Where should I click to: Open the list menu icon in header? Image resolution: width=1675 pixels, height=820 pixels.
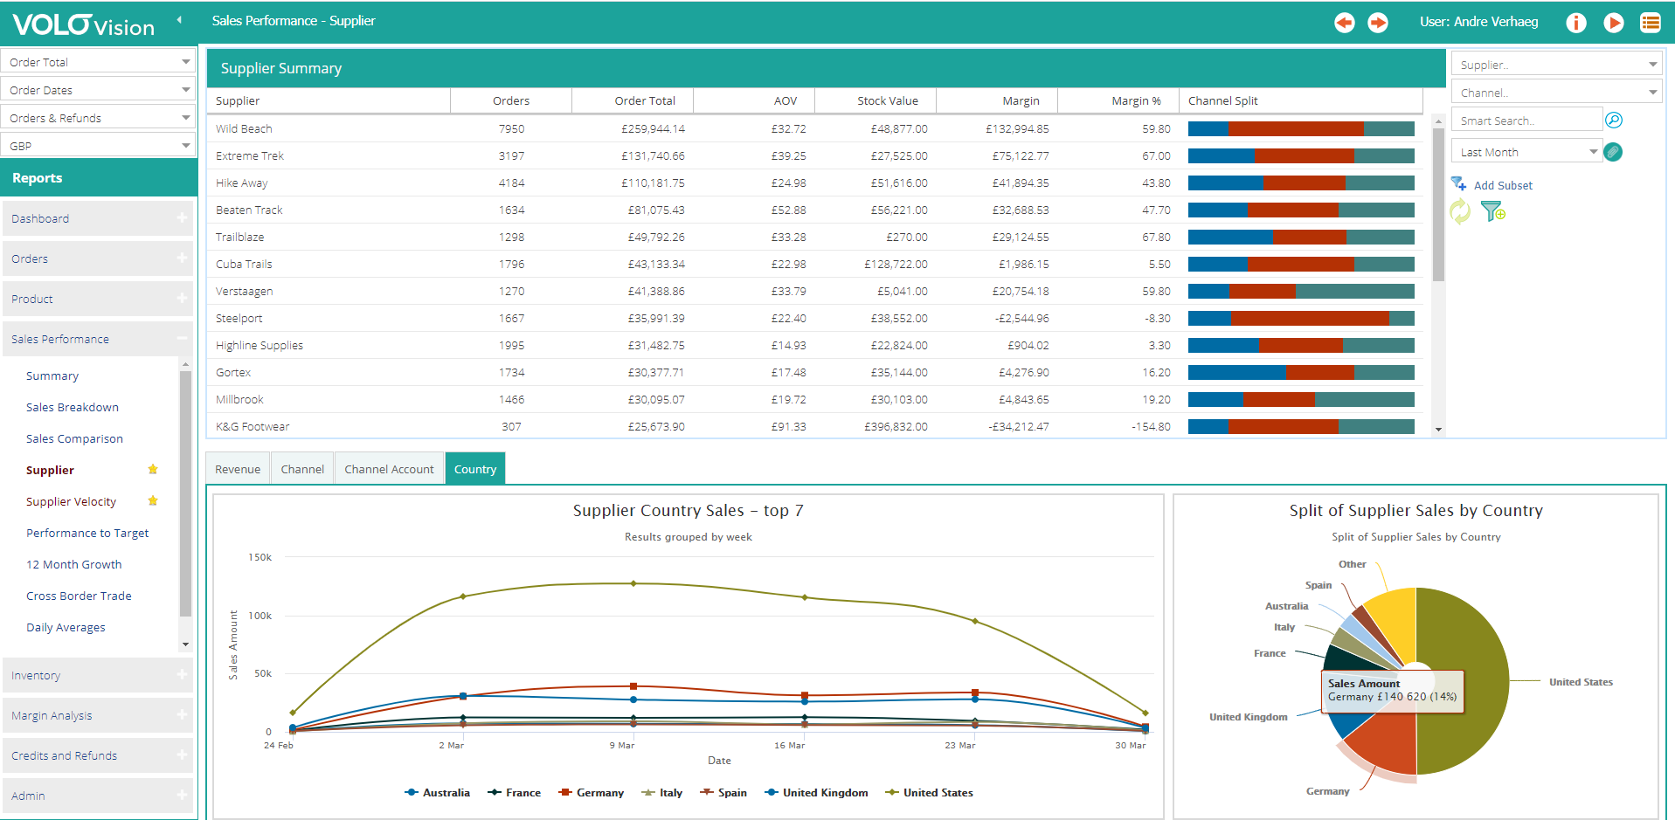pyautogui.click(x=1651, y=23)
